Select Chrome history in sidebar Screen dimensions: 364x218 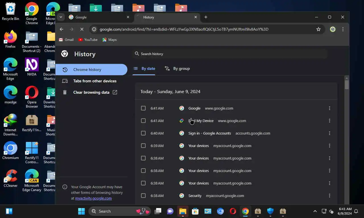pyautogui.click(x=91, y=70)
